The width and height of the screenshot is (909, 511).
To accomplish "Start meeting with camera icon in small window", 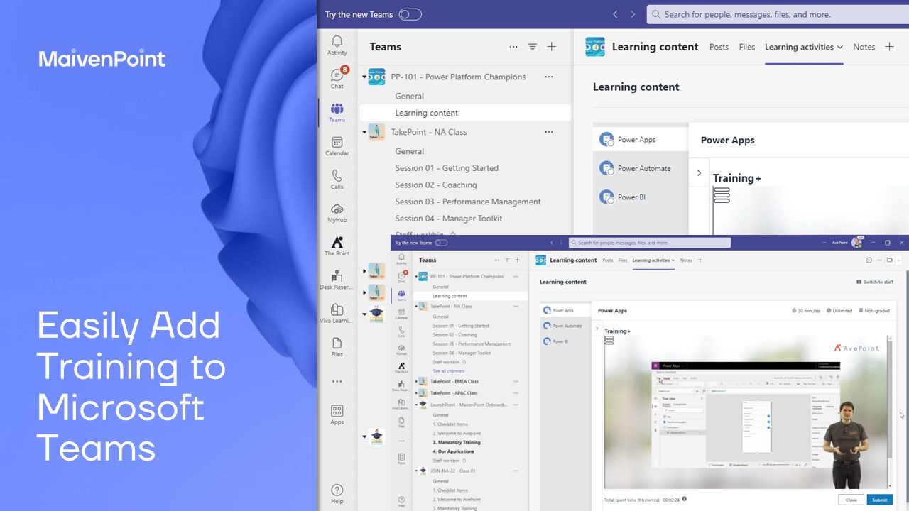I will pyautogui.click(x=888, y=260).
